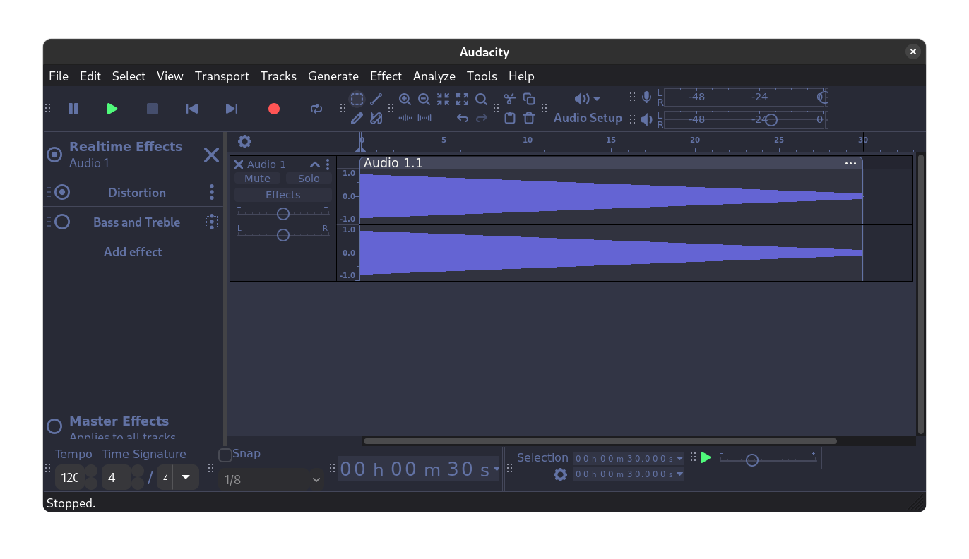Click the Play-at-Speed green button
The width and height of the screenshot is (969, 559).
(706, 457)
